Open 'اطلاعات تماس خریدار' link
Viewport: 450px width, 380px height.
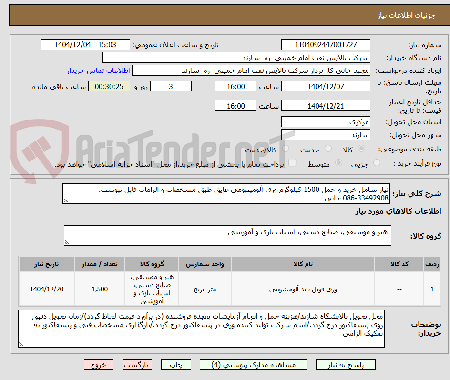(x=98, y=70)
